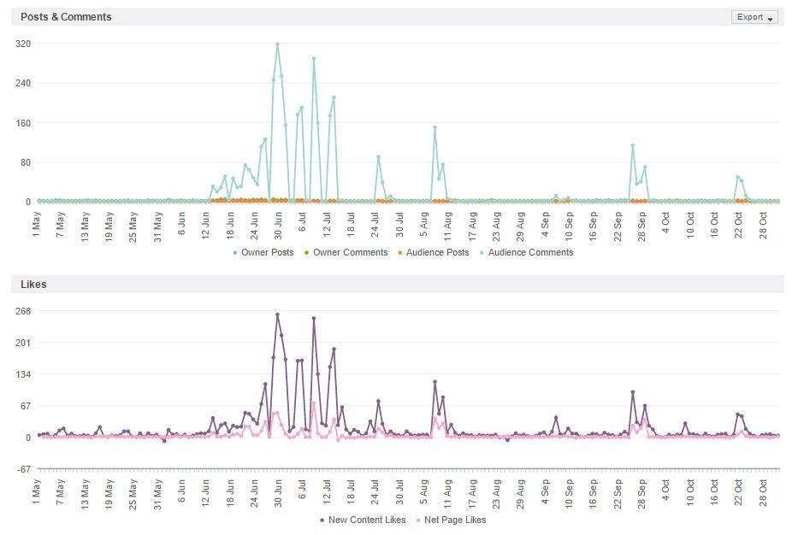Click the Audience Comments peak in late September
The height and width of the screenshot is (535, 798).
tap(633, 145)
